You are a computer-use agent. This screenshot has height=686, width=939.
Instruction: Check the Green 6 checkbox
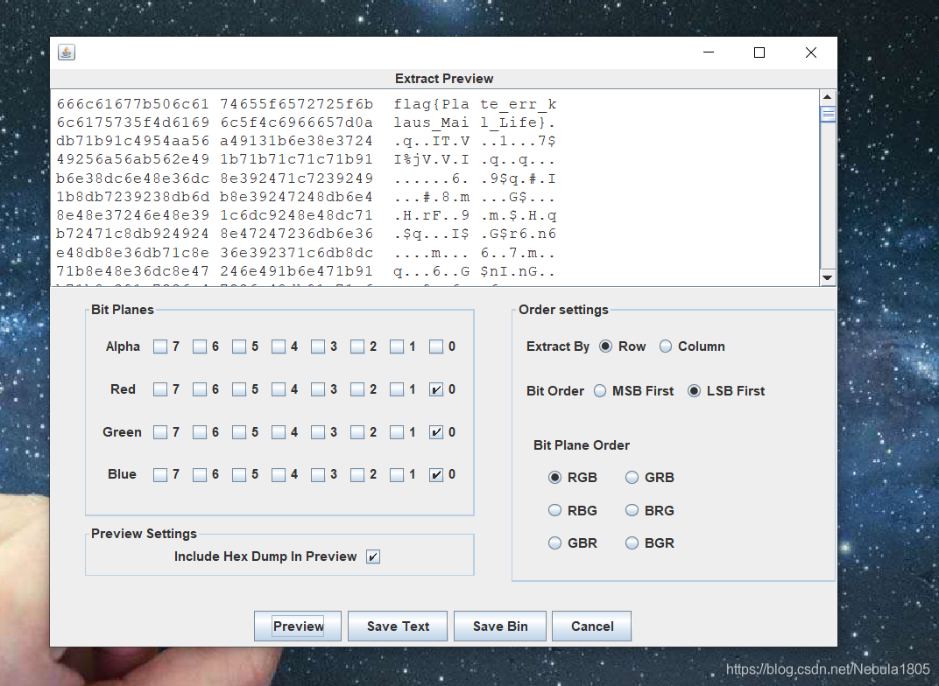click(200, 432)
